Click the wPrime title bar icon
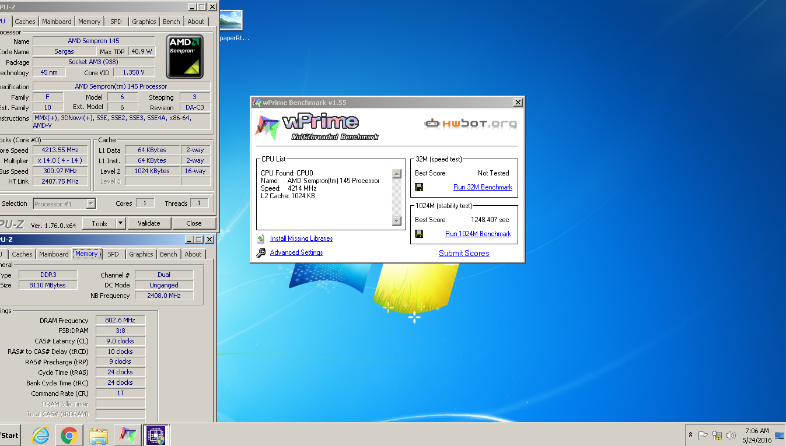786x446 pixels. coord(257,102)
